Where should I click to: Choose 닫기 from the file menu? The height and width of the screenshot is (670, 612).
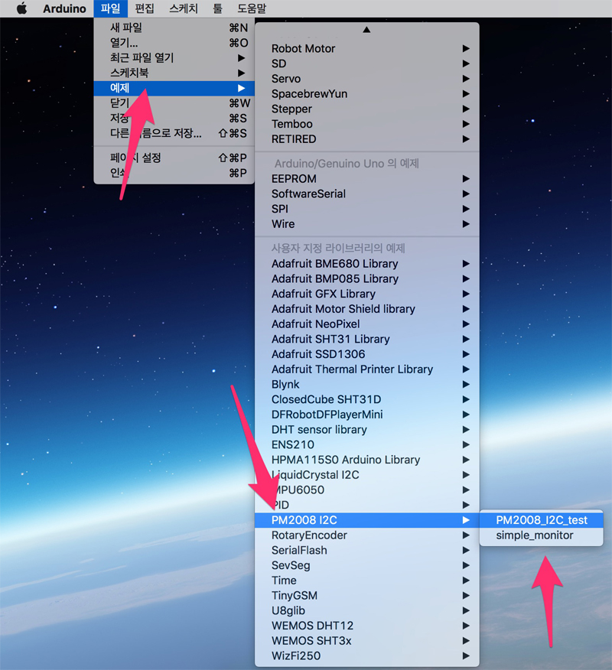[174, 103]
